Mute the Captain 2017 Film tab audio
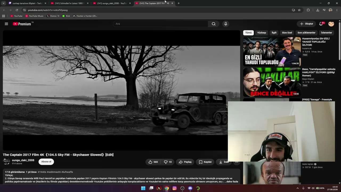This screenshot has height=192, width=341. tap(168, 3)
